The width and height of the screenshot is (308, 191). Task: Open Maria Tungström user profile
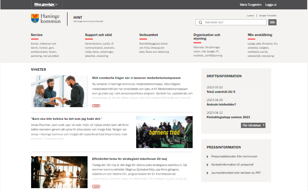click(250, 4)
